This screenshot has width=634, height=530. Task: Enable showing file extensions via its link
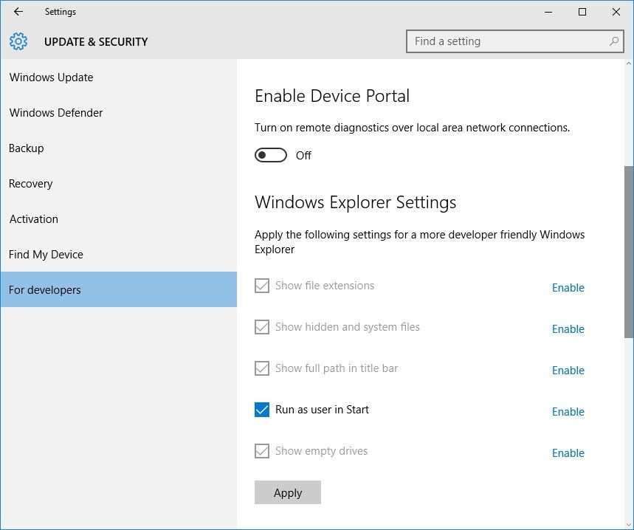pyautogui.click(x=567, y=288)
